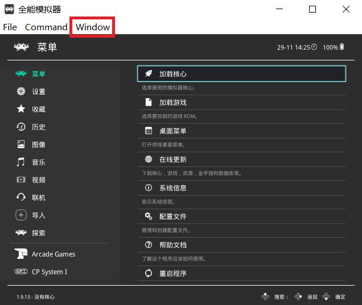Open 桌面菜单 entry text
This screenshot has height=305, width=362.
173,131
